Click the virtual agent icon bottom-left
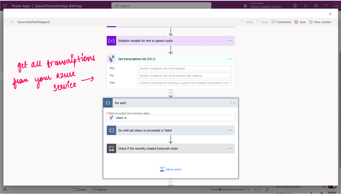341x194 pixels. click(x=5, y=190)
